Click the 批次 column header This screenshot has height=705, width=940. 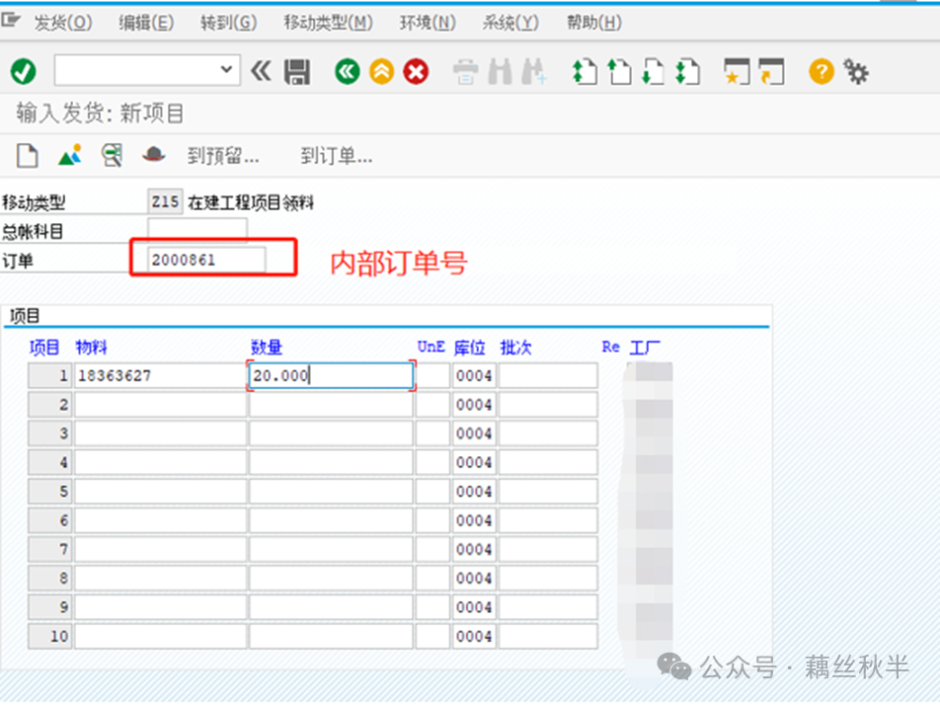point(515,348)
